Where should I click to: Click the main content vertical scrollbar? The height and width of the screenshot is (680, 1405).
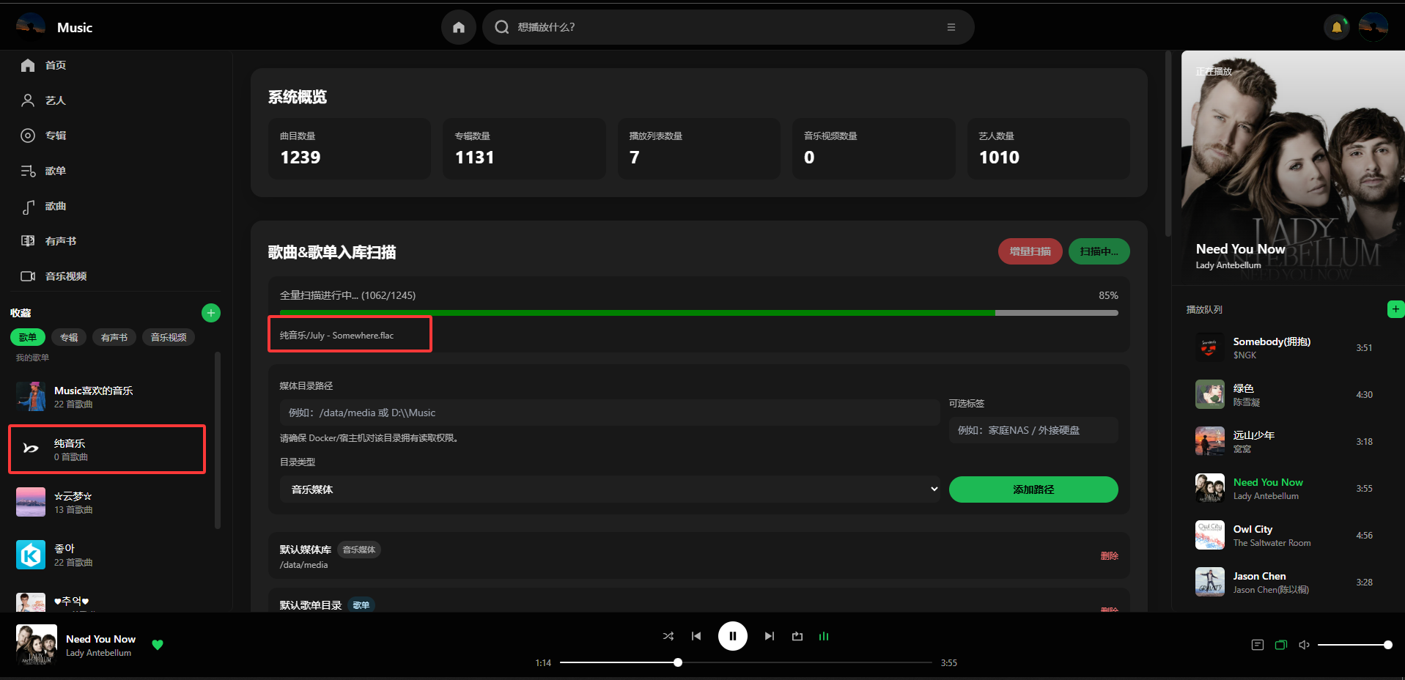[1168, 144]
